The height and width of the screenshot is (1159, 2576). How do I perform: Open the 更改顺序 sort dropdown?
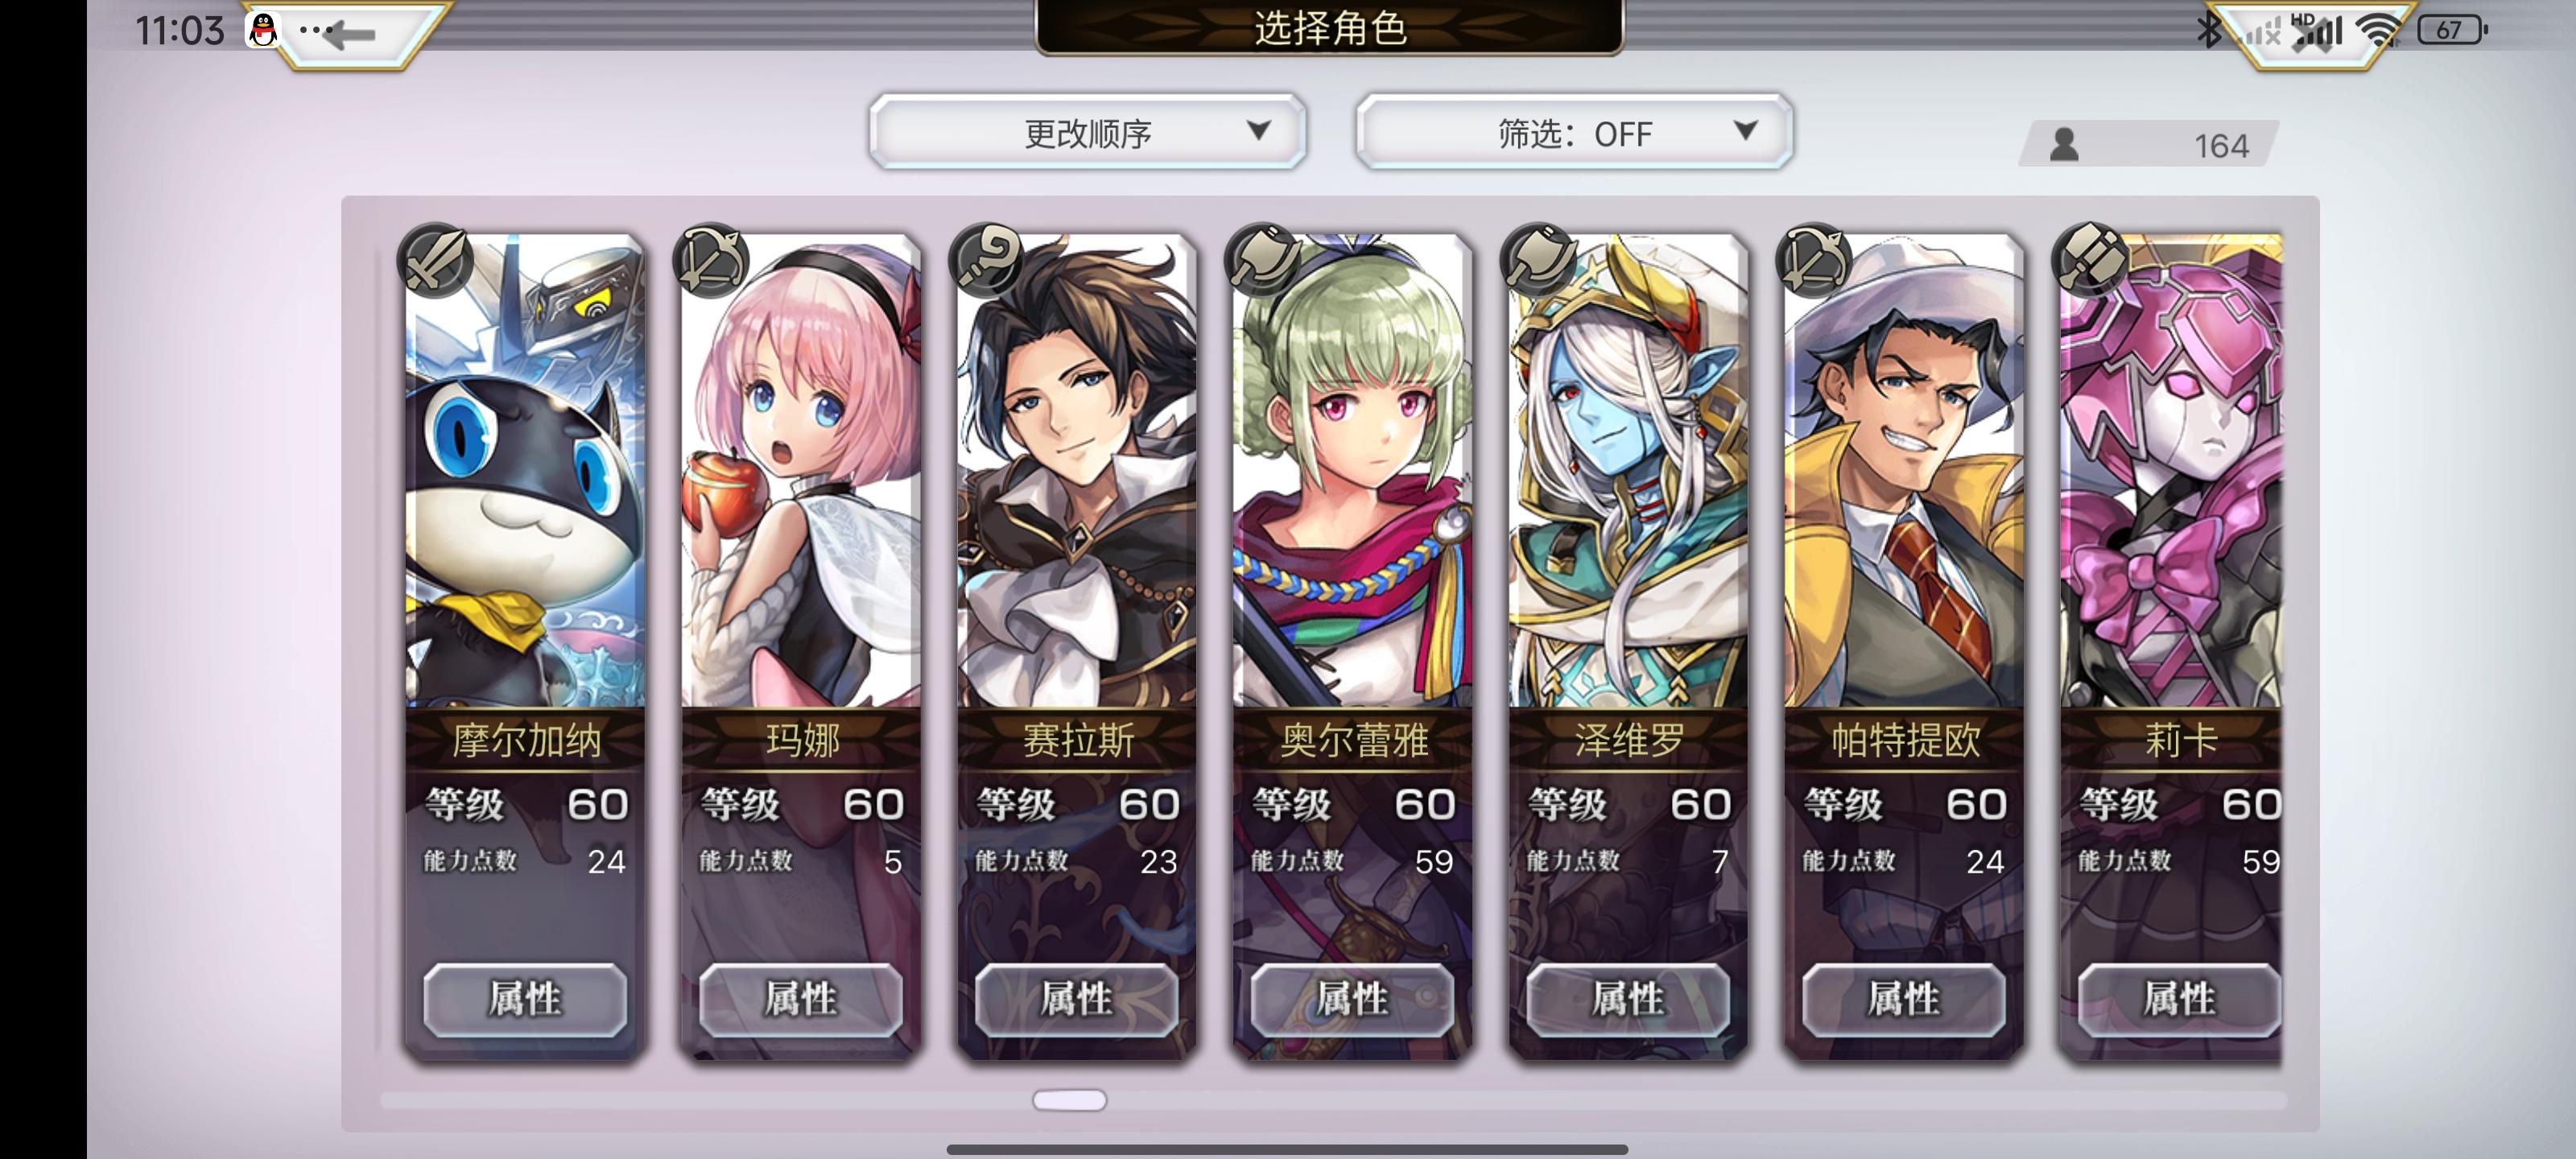pos(1088,131)
